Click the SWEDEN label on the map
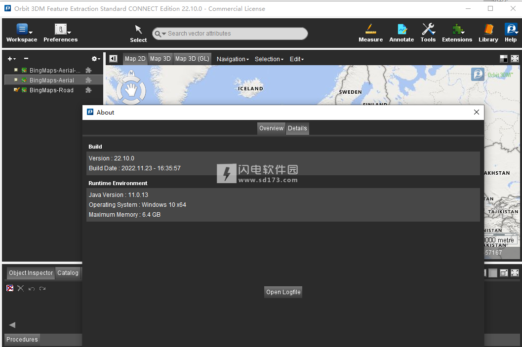The height and width of the screenshot is (347, 522). tap(350, 92)
